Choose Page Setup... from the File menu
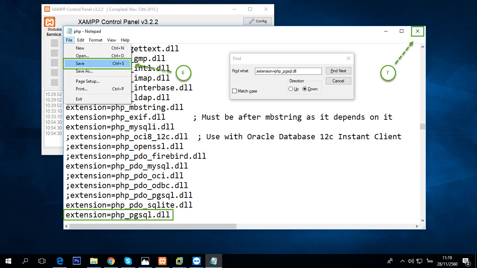The width and height of the screenshot is (477, 268). 97,81
